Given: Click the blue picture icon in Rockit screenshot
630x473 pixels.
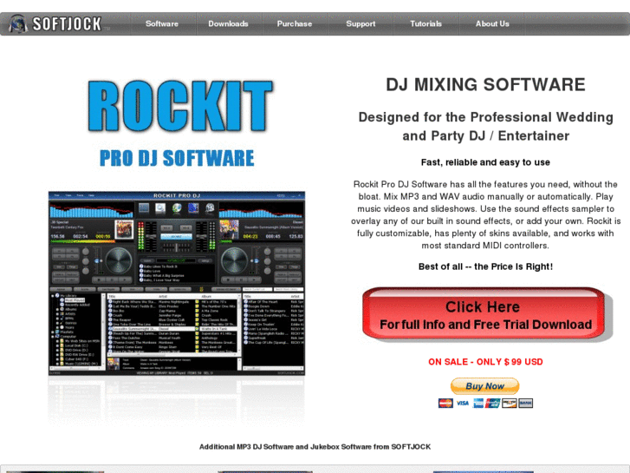Looking at the screenshot, I should click(193, 207).
